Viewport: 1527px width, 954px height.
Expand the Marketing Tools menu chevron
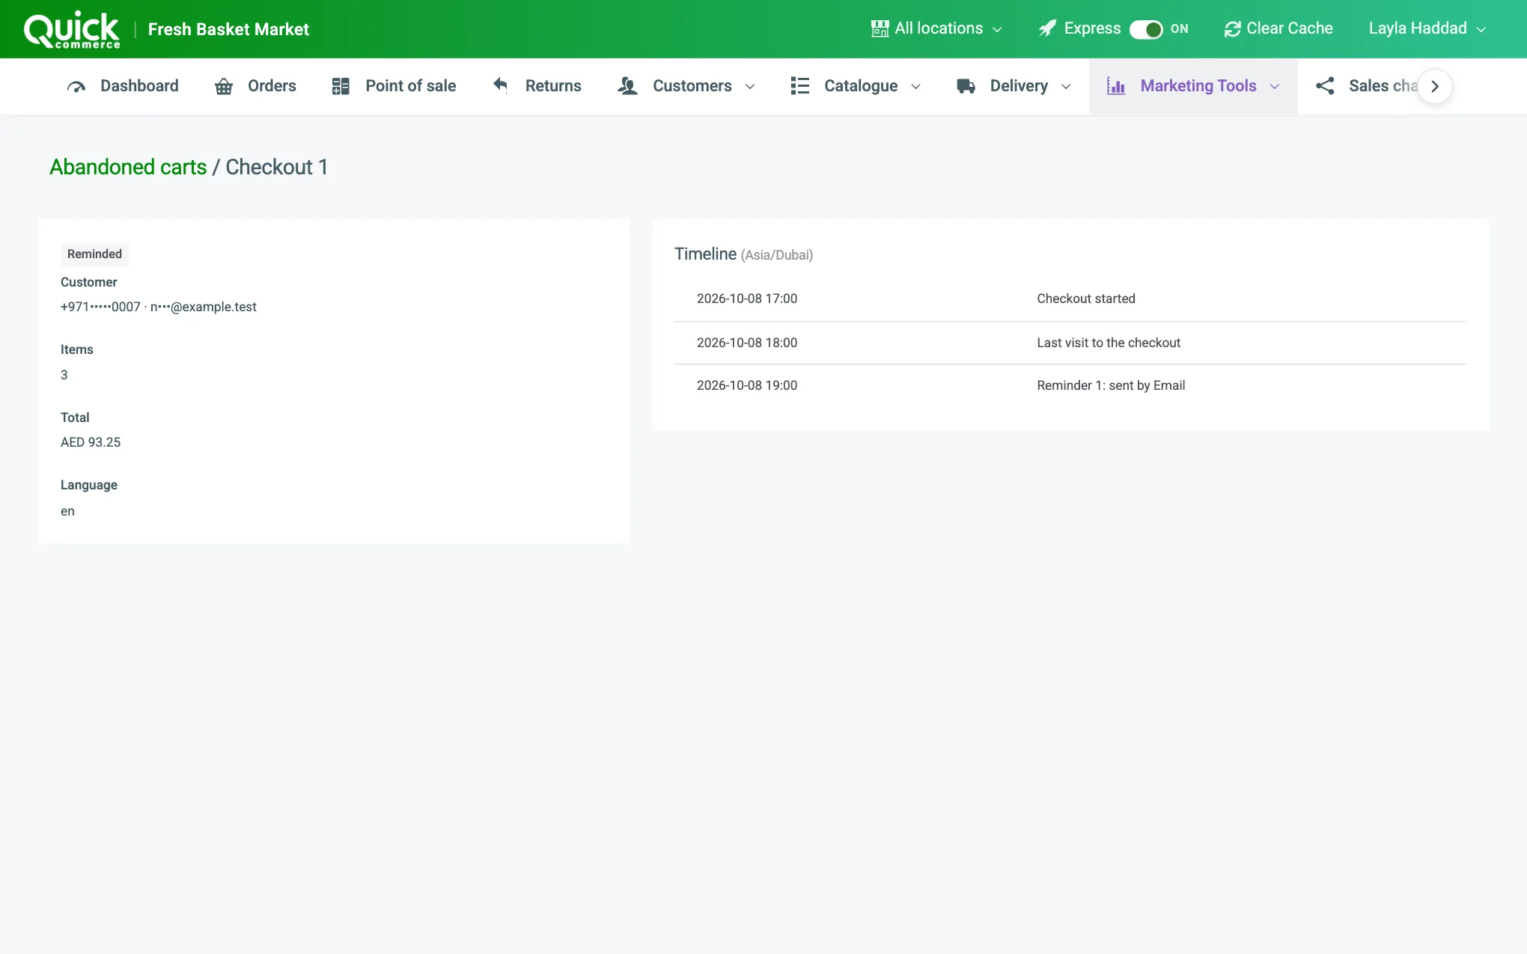1275,87
